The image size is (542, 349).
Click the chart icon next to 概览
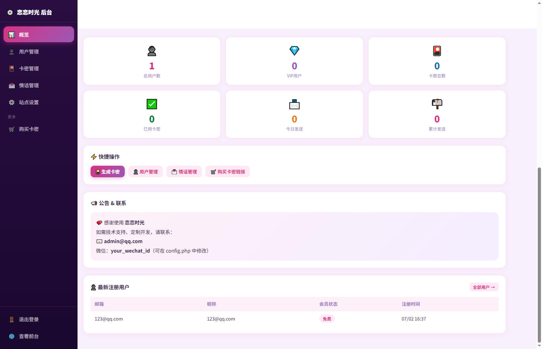12,35
